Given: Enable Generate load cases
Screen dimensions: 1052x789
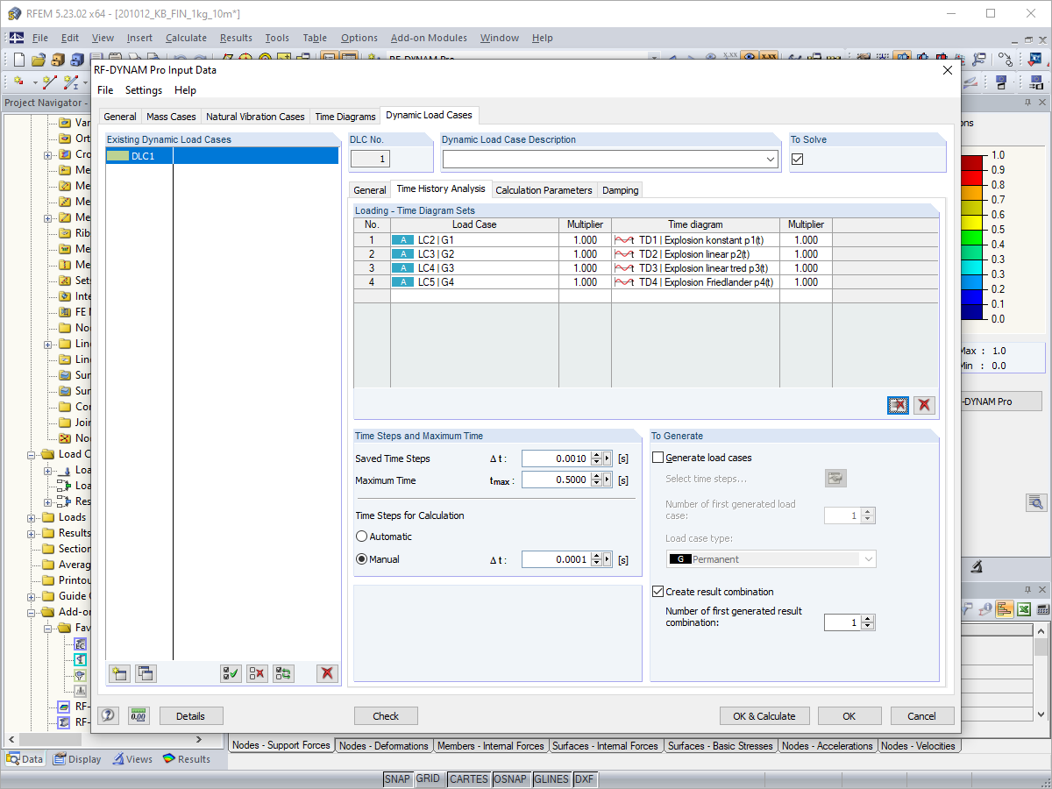Looking at the screenshot, I should 658,457.
